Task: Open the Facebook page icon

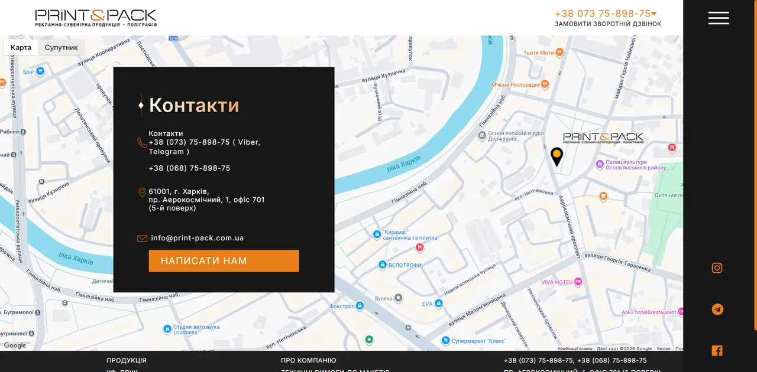Action: click(717, 351)
